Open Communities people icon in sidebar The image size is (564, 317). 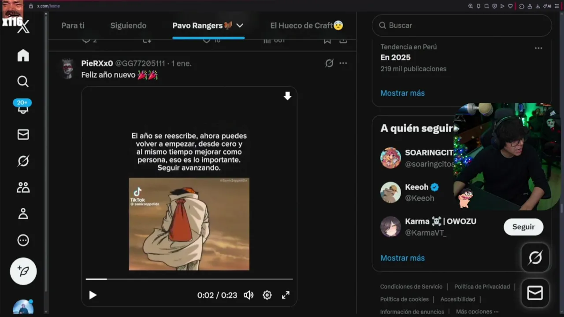(23, 188)
